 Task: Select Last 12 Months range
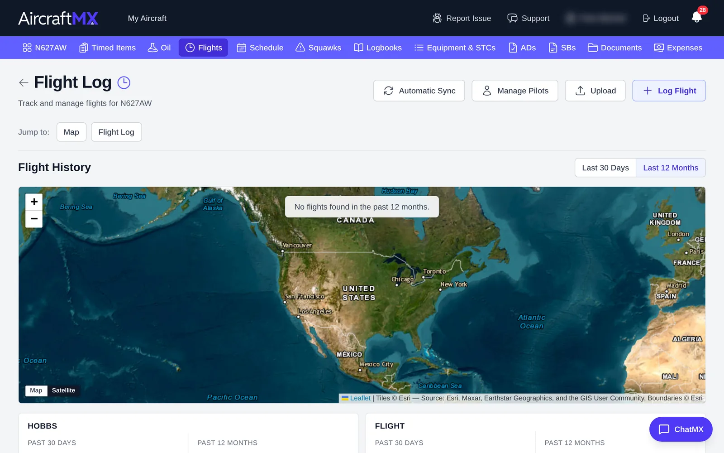click(671, 168)
